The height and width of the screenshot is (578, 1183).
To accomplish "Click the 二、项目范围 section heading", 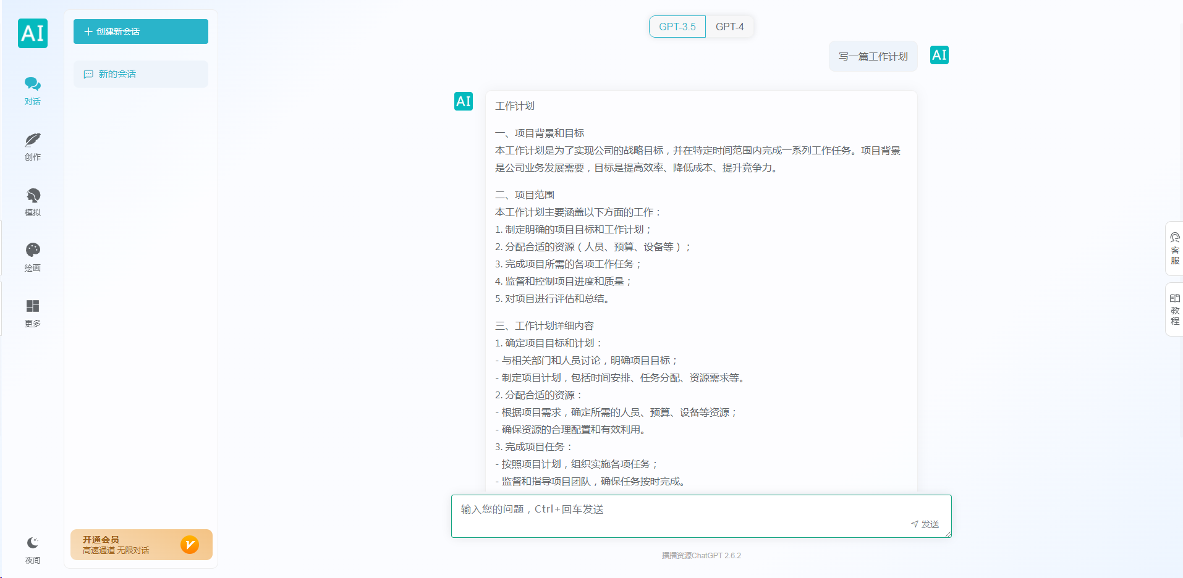I will pyautogui.click(x=525, y=195).
